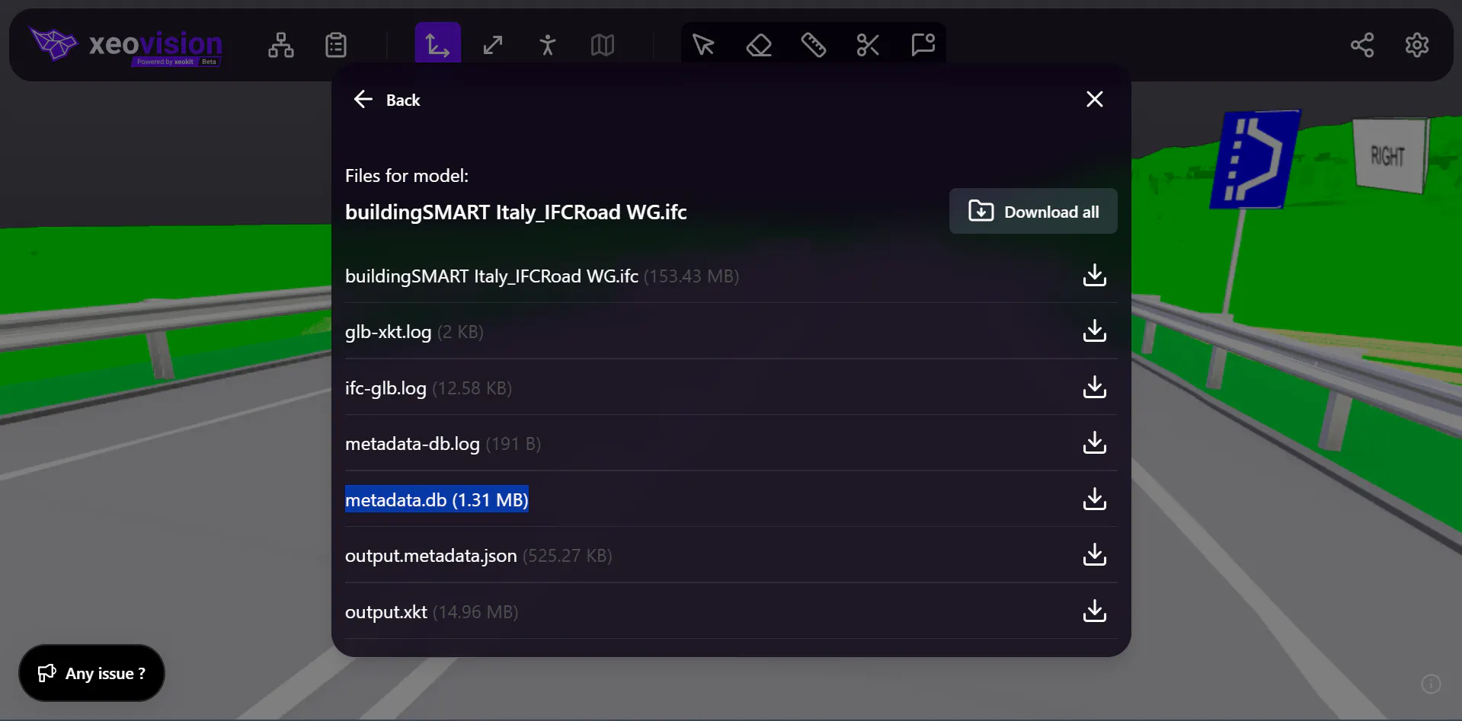Click the output.metadata.json file name

pos(431,556)
